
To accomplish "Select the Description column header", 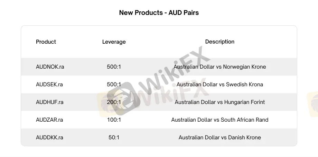I will (x=219, y=42).
